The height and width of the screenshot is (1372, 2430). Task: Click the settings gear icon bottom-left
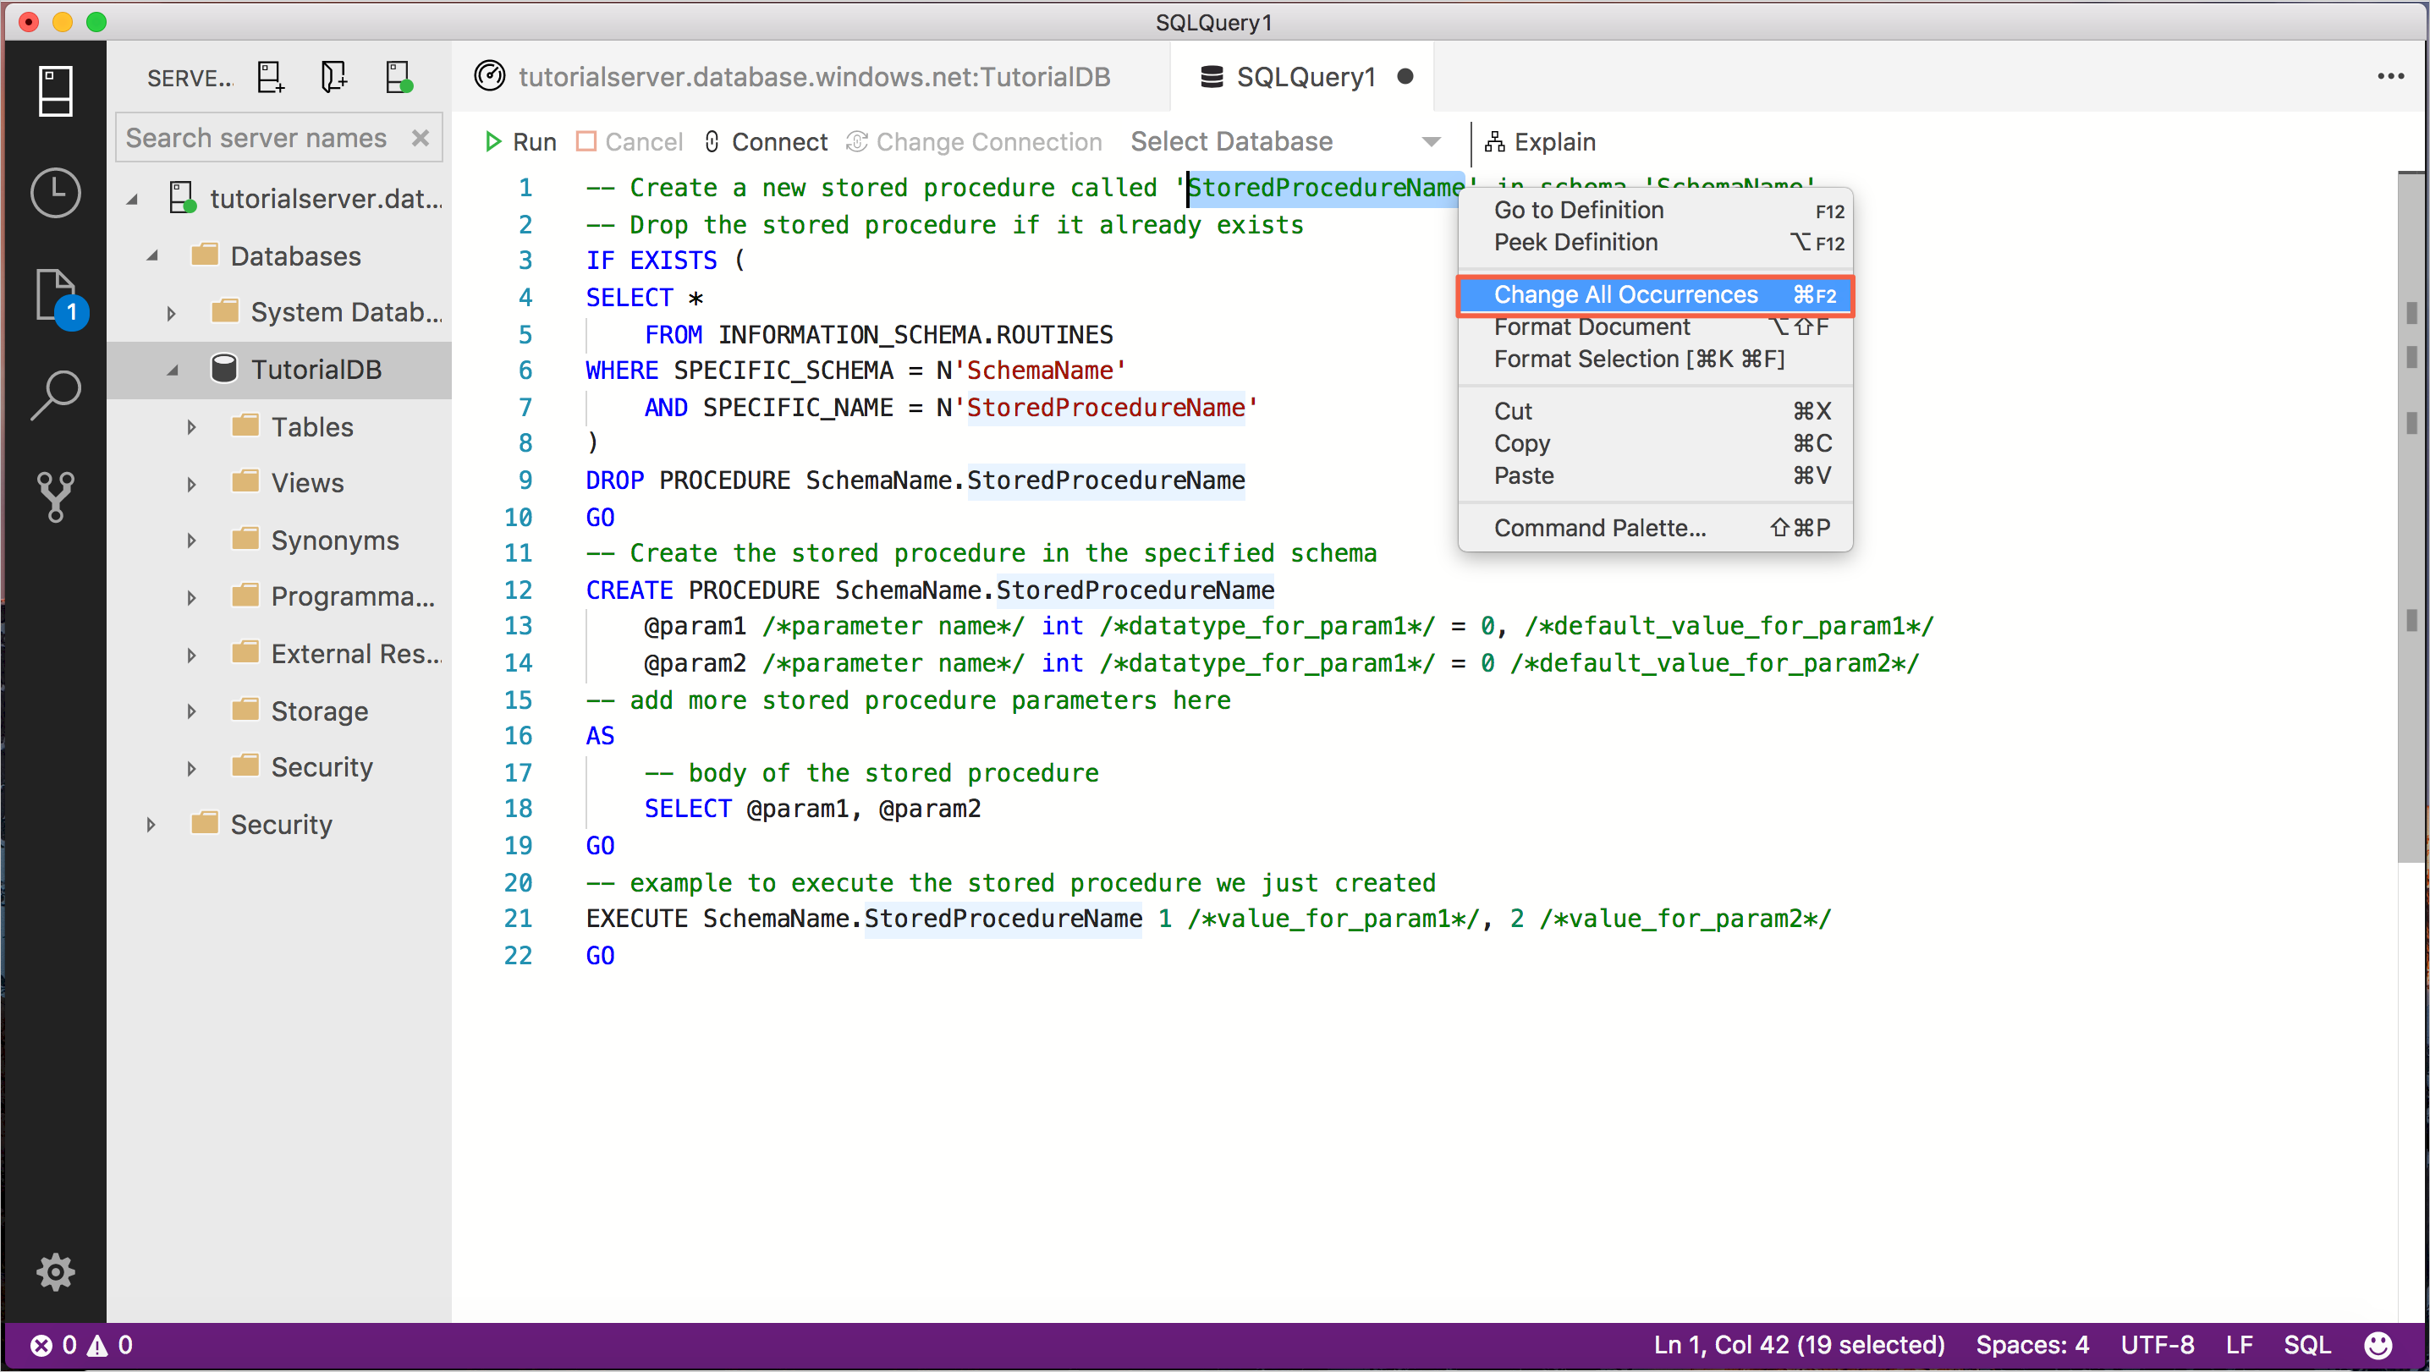coord(55,1274)
